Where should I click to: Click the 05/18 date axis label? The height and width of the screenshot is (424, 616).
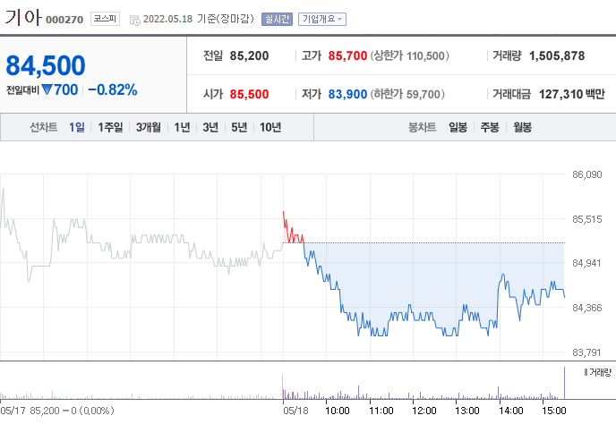[x=295, y=411]
